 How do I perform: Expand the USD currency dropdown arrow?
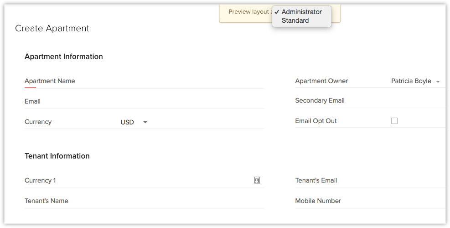click(145, 122)
